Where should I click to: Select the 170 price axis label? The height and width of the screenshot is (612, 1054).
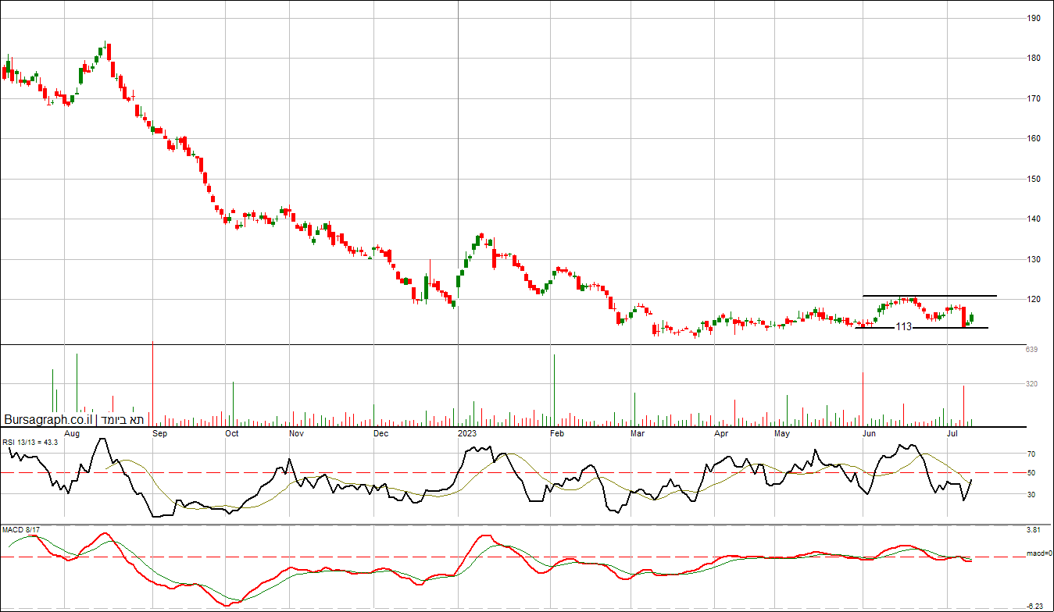pyautogui.click(x=1034, y=99)
